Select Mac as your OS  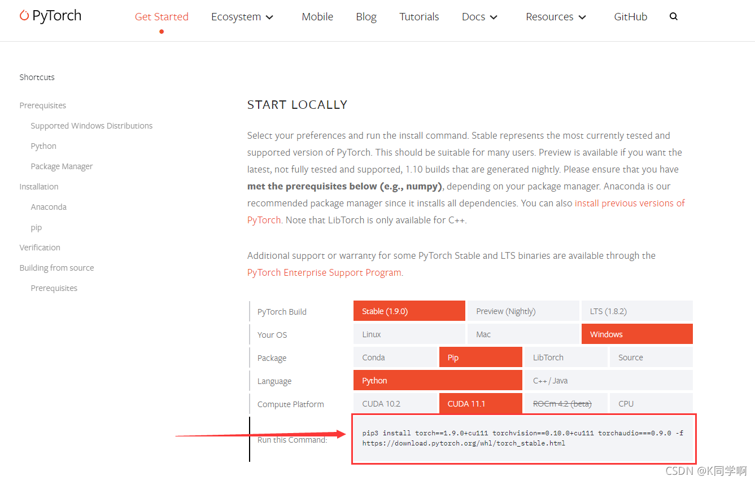[523, 334]
